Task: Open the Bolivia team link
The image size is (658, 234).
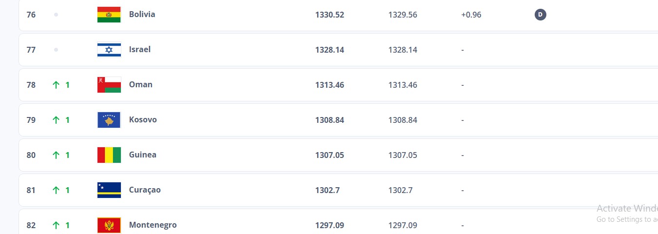Action: click(142, 15)
